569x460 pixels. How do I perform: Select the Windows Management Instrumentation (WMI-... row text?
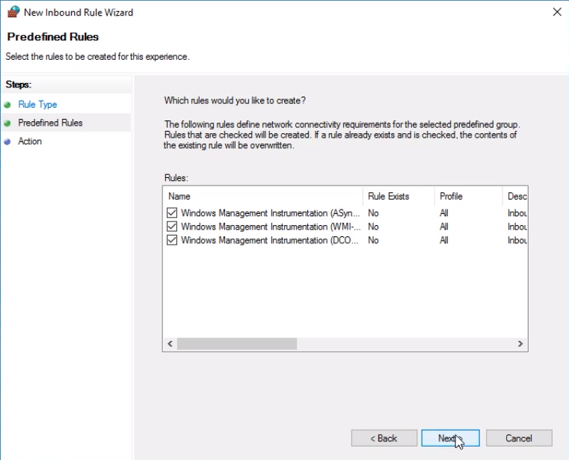pos(271,227)
